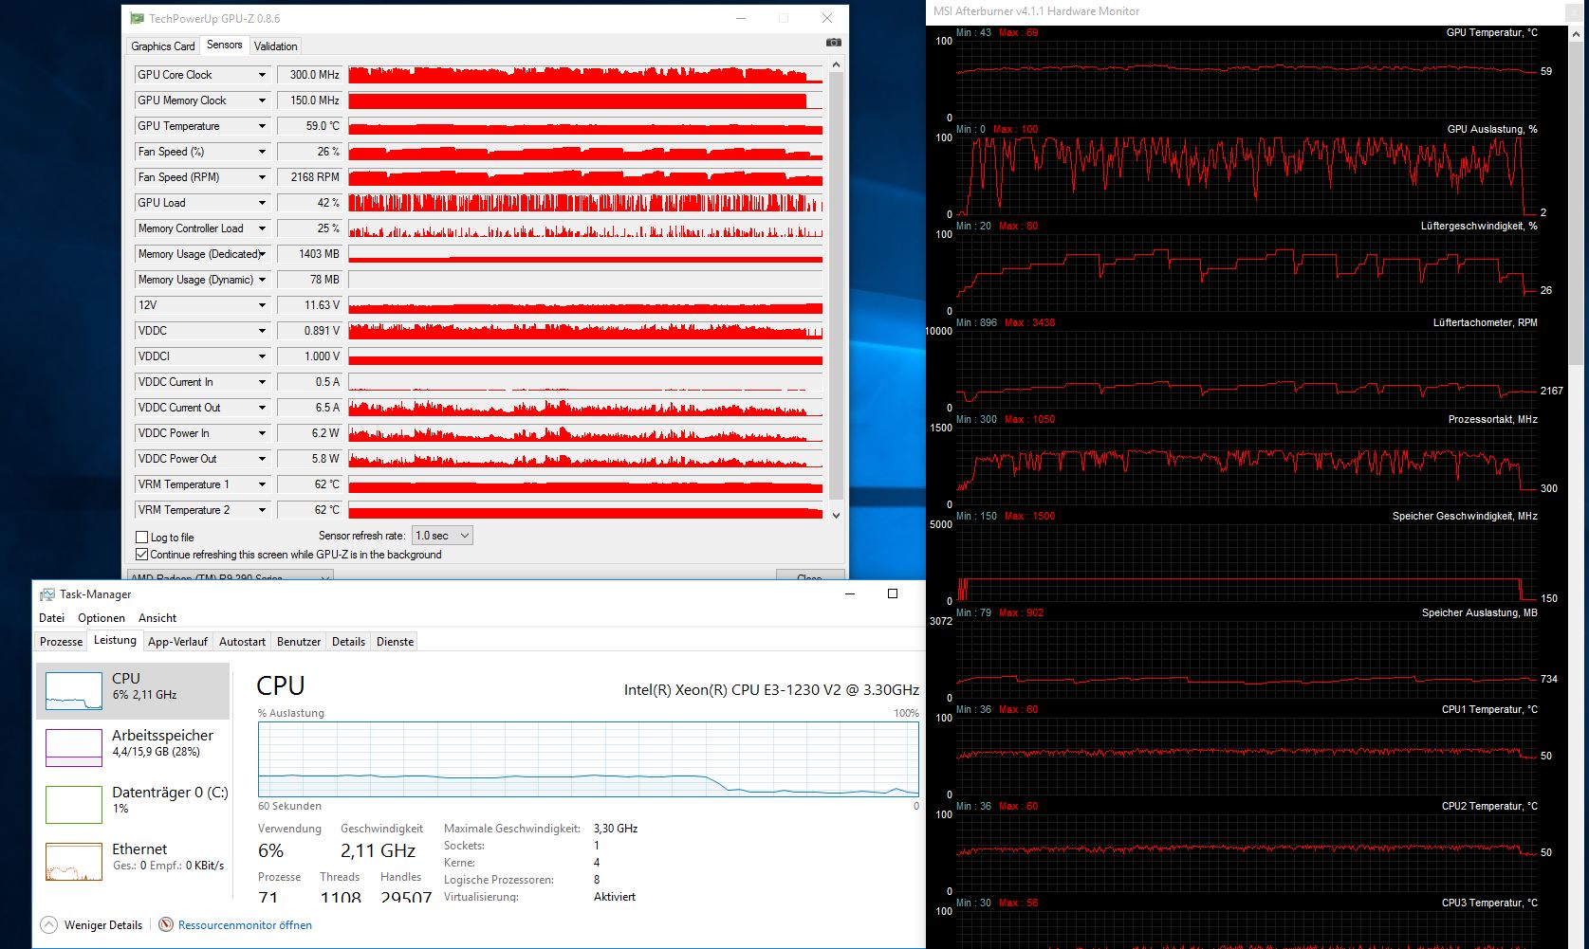Enable the Log to file checkbox
Screen dimensions: 1589x949
point(142,538)
